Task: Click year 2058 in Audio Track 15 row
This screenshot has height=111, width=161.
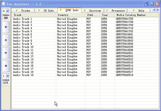Action: point(104,63)
